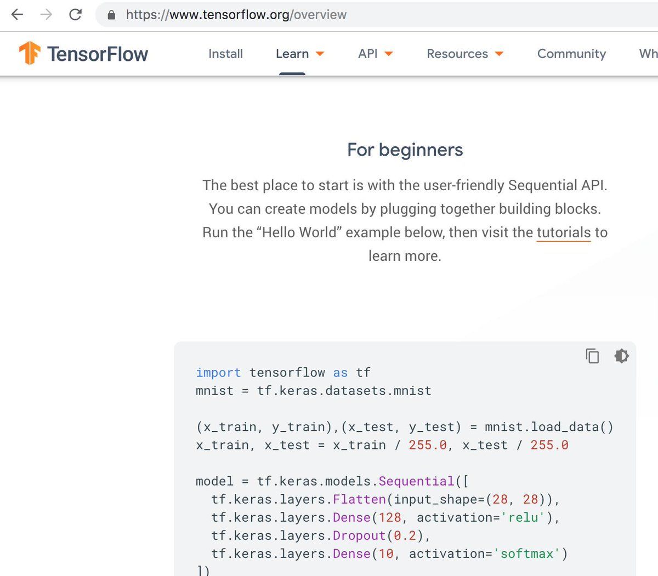The width and height of the screenshot is (658, 576).
Task: Open the Install page
Action: (225, 54)
